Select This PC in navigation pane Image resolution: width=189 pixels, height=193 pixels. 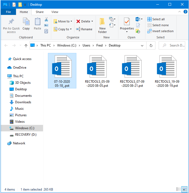point(18,76)
